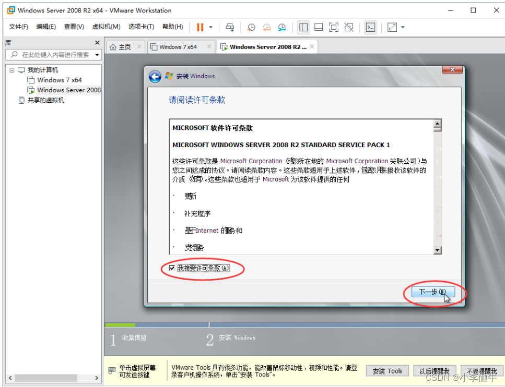The image size is (505, 387).
Task: Toggle the thumbnail bar view icon
Action: click(319, 27)
